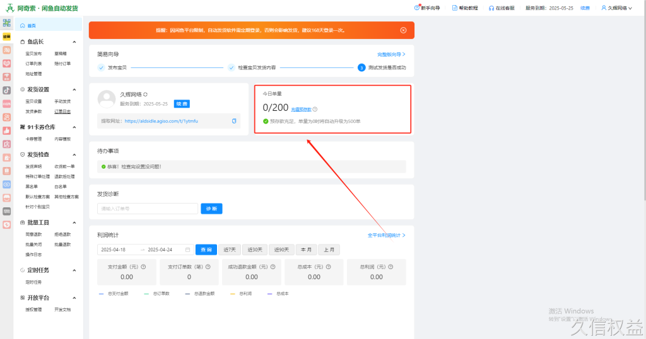
Task: Open 同意退款 under 批量工具
Action: point(33,234)
